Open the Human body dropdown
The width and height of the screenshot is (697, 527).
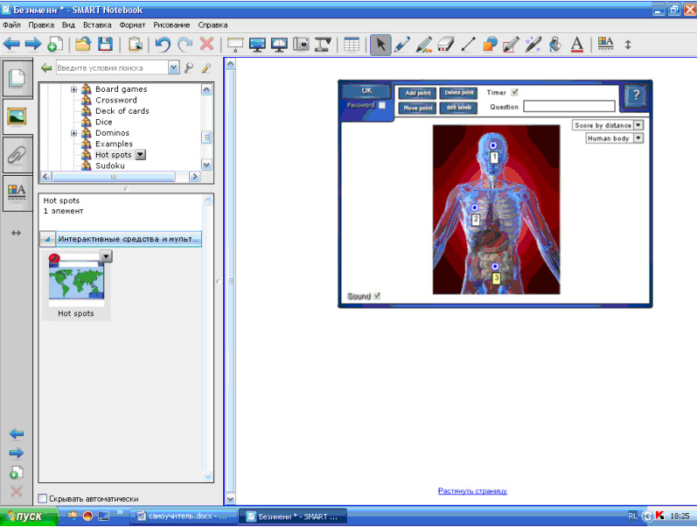coord(638,138)
